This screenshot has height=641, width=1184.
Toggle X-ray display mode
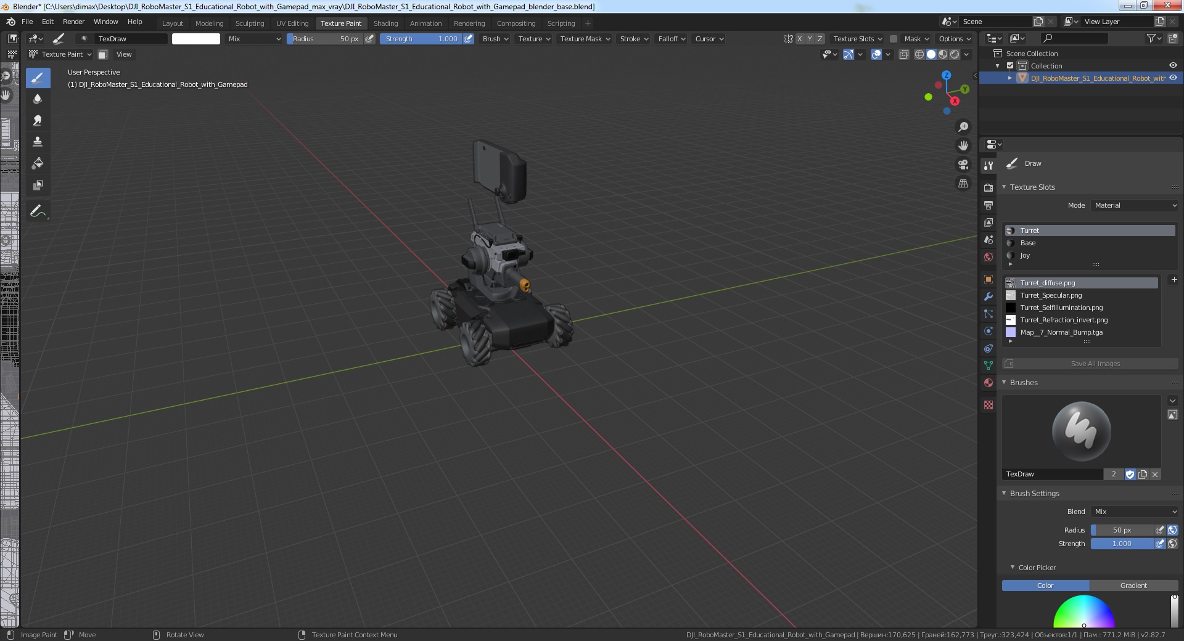click(x=903, y=54)
